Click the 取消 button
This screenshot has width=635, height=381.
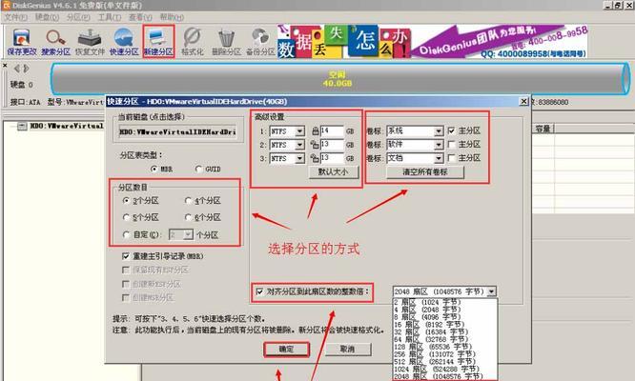point(347,350)
